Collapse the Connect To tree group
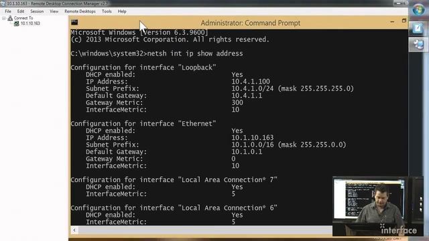This screenshot has height=241, width=429. 4,18
